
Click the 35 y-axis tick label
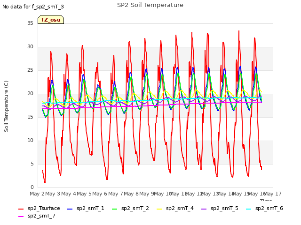coord(30,23)
